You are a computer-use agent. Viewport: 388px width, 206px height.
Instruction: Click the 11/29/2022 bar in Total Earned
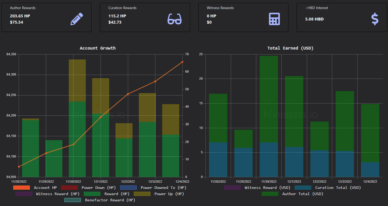tap(244, 153)
